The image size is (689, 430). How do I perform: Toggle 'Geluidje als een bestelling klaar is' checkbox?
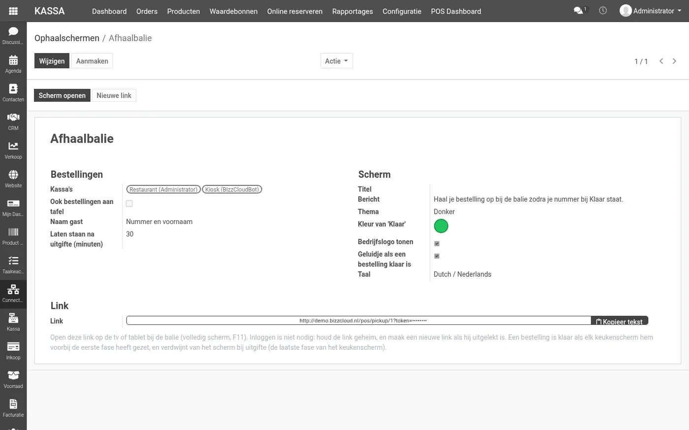437,256
